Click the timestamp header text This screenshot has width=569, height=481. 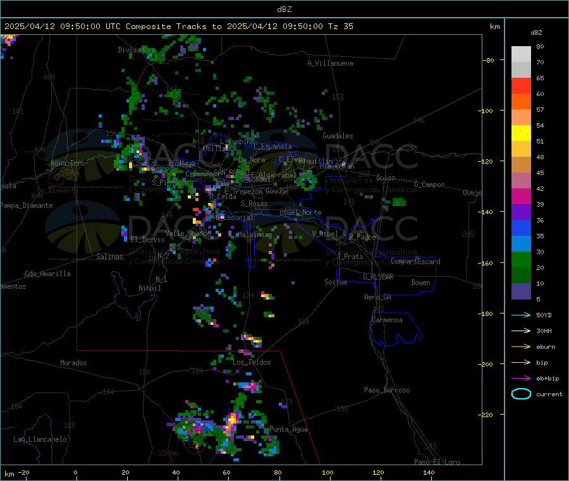[x=178, y=27]
